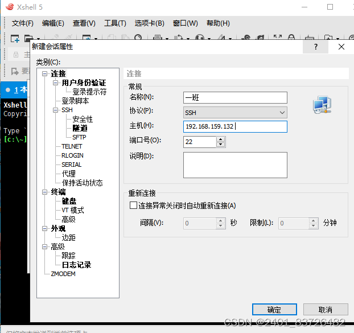Select TELNET in category tree

[72, 146]
